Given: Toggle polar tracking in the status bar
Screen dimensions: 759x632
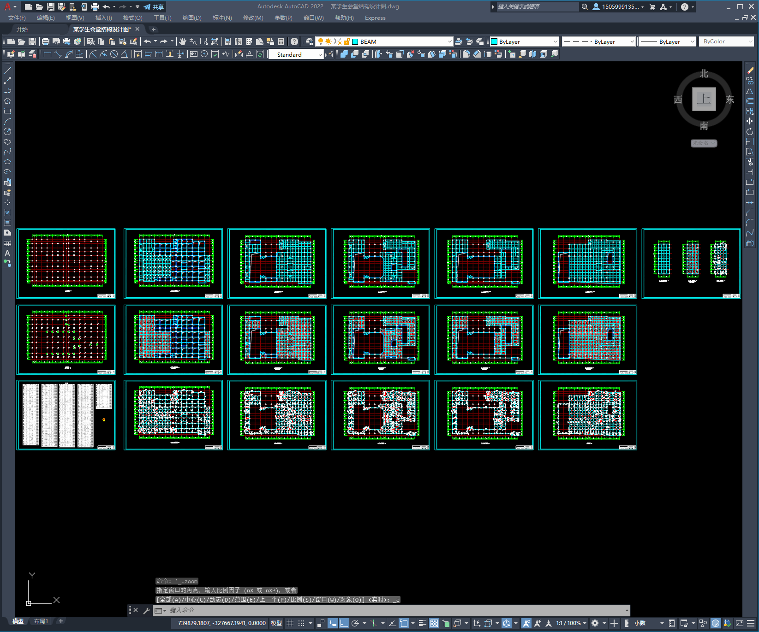Looking at the screenshot, I should 355,623.
